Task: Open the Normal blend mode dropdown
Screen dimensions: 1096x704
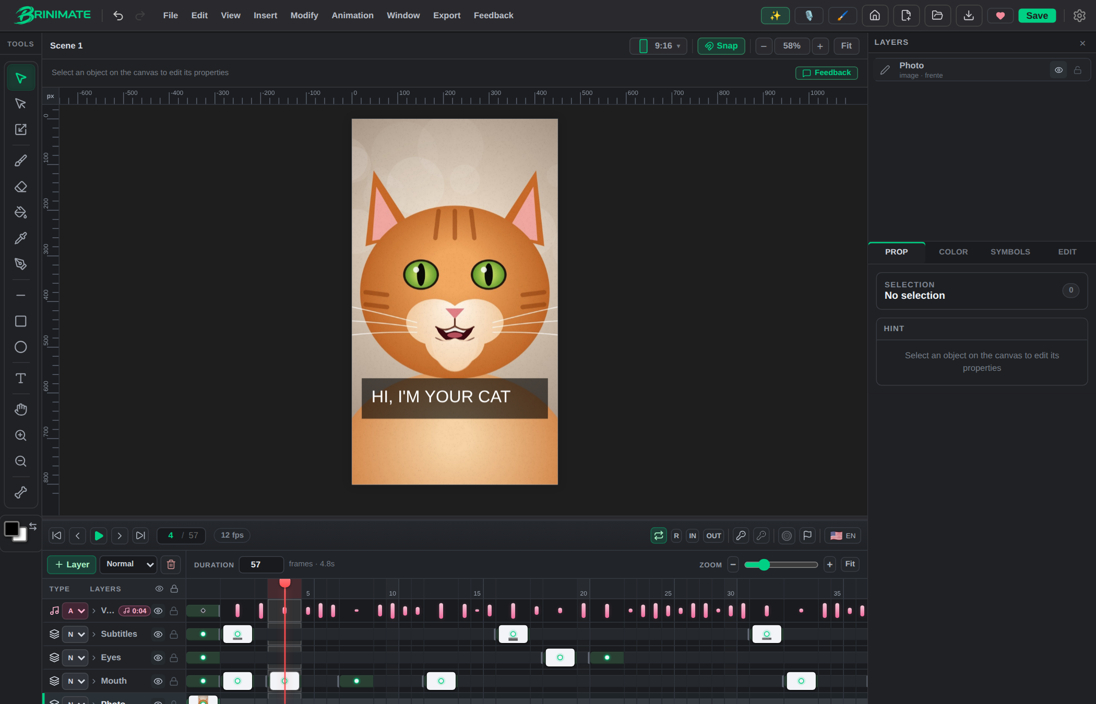Action: coord(128,564)
